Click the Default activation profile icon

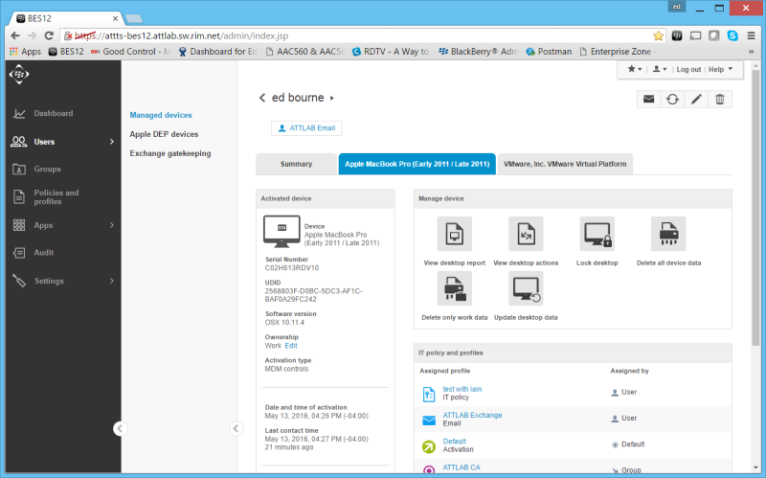429,446
